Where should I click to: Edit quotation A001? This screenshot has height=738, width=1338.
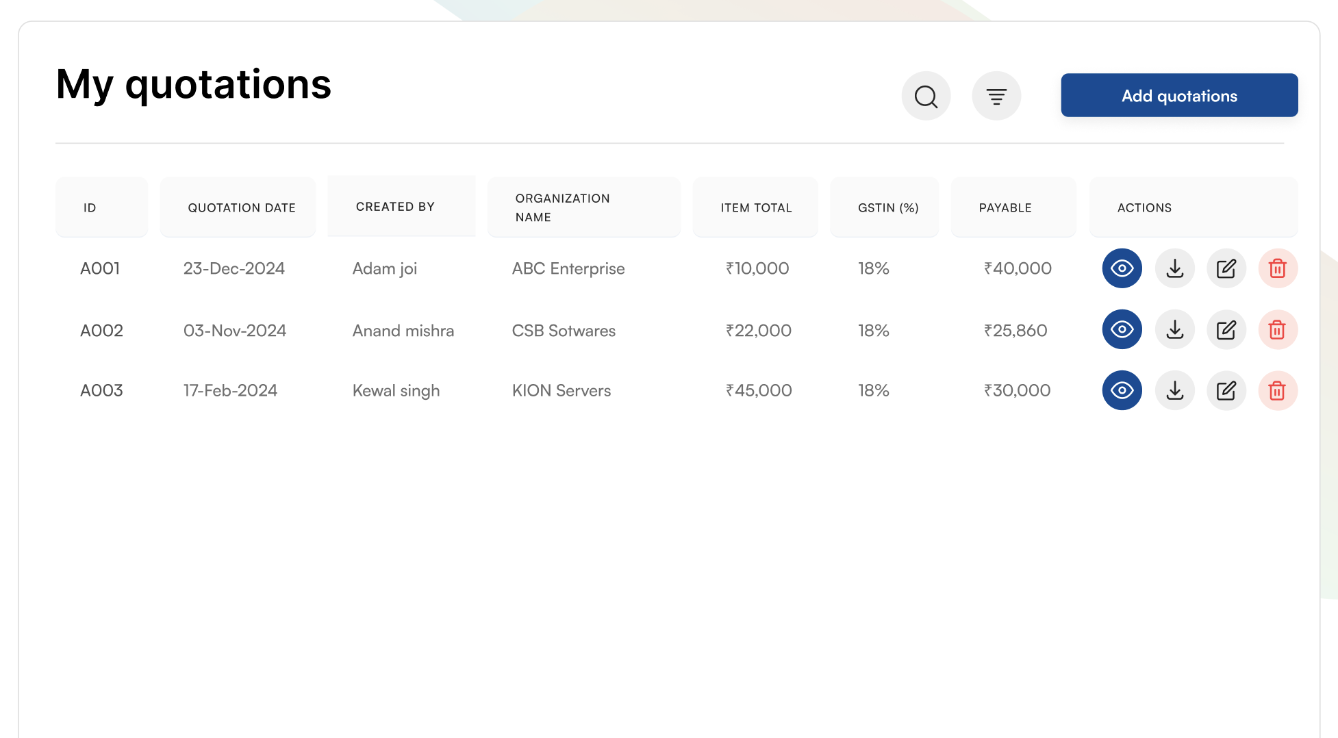click(1226, 268)
